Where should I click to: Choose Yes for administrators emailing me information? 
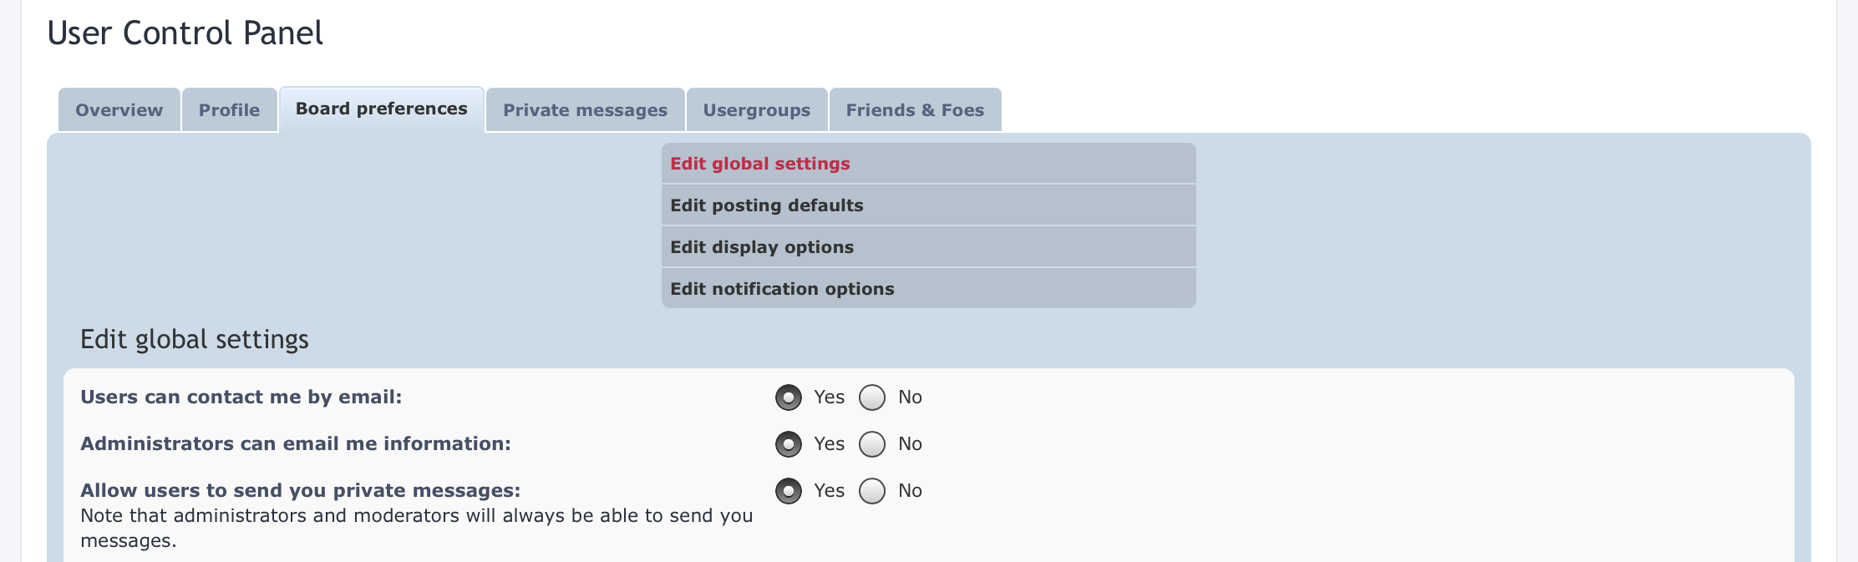[788, 444]
